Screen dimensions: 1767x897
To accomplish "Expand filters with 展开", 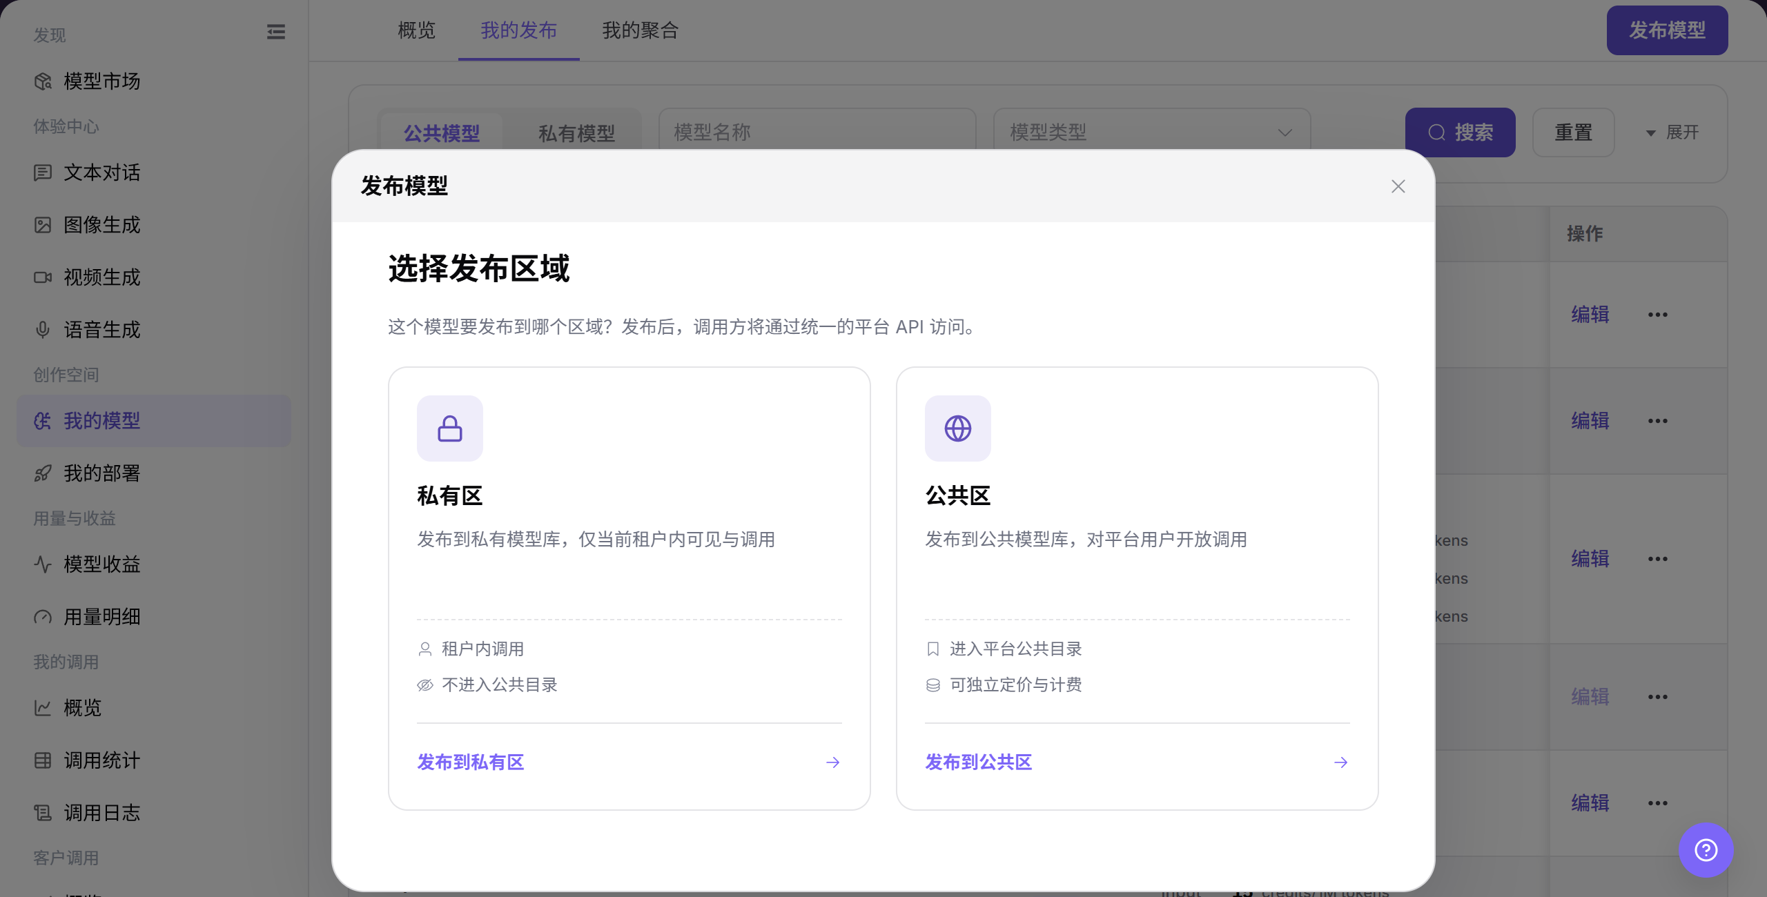I will coord(1672,132).
